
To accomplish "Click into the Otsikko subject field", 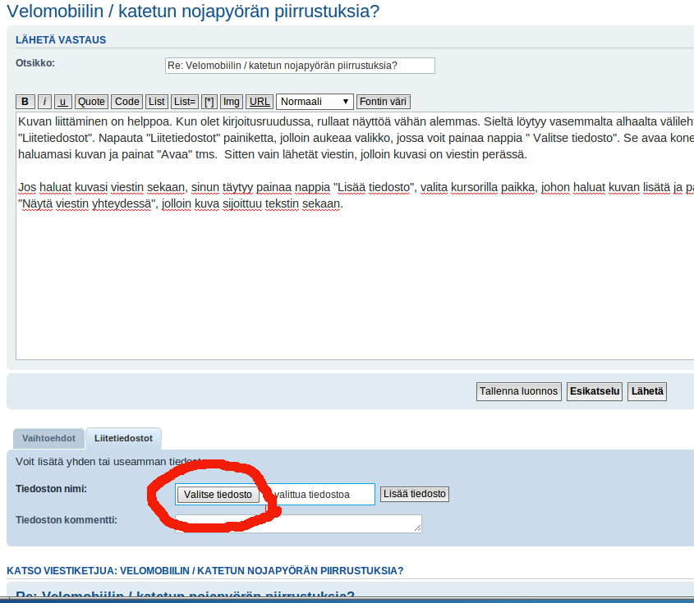I will [x=300, y=66].
